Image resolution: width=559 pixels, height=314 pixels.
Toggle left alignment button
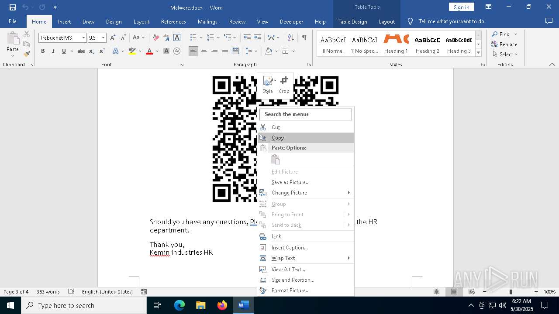point(193,51)
